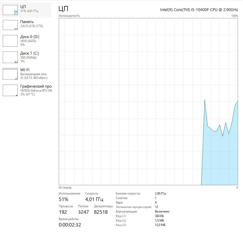The height and width of the screenshot is (232, 243).
Task: Click the process count 192
Action: coord(63,212)
